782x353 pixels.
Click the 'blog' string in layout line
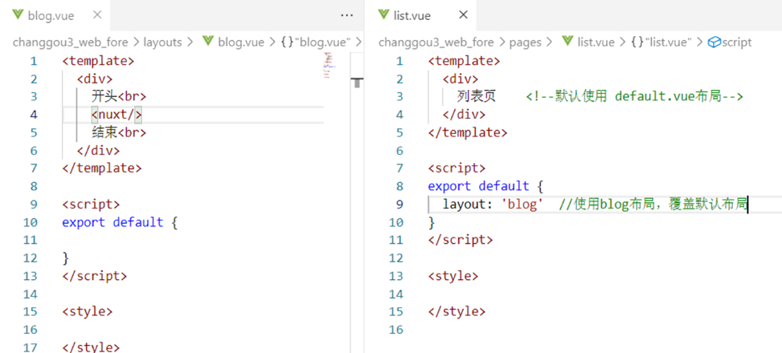click(522, 204)
